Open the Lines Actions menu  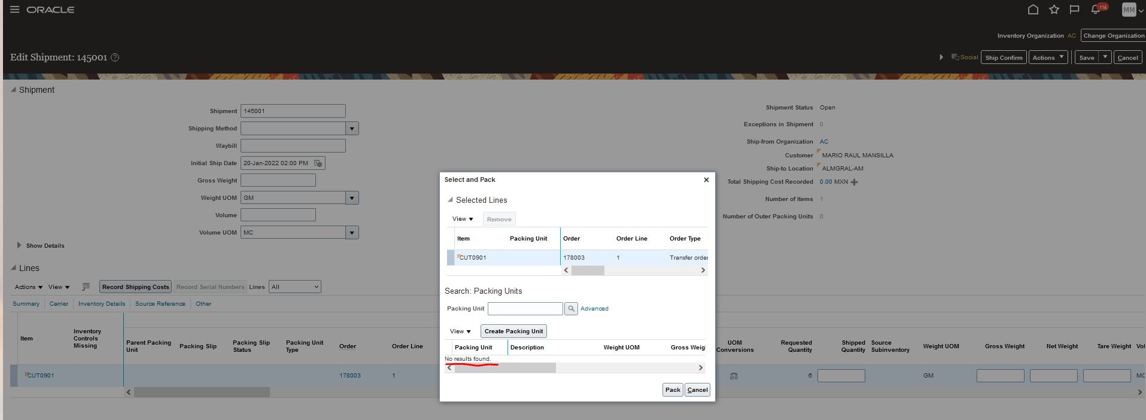click(x=28, y=287)
